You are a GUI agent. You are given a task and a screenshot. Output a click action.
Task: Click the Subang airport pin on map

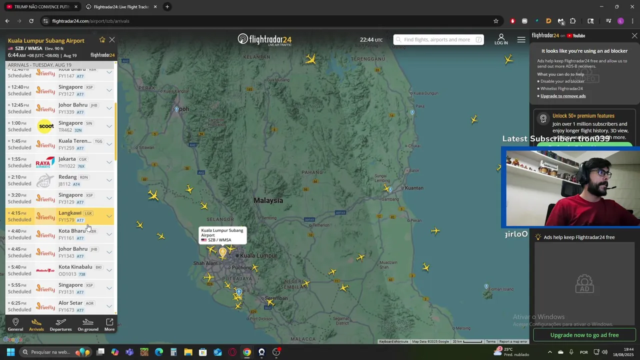point(222,253)
